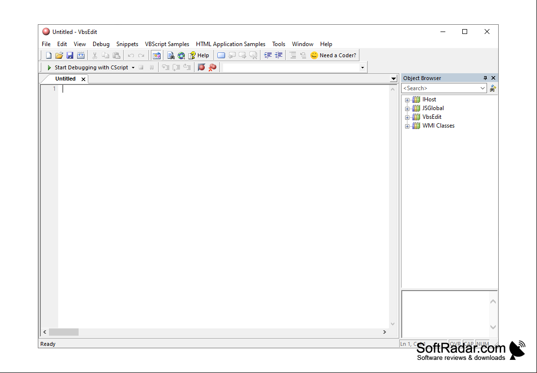Open the View menu
Viewport: 537px width, 373px height.
80,44
